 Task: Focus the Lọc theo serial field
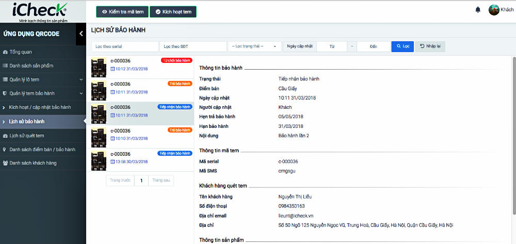[125, 46]
